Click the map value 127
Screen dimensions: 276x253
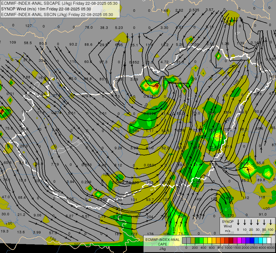point(28,26)
